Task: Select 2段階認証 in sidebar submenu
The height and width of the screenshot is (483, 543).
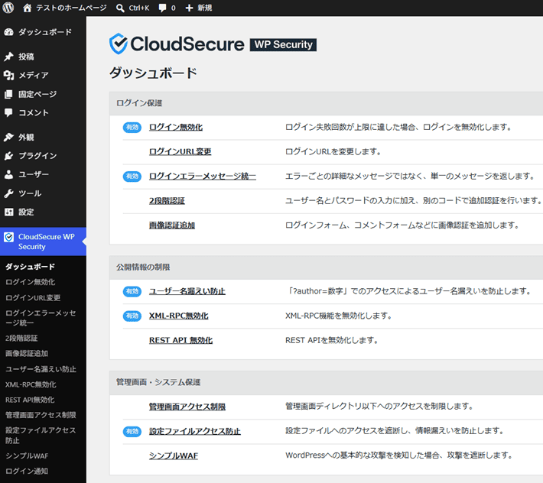Action: tap(21, 339)
